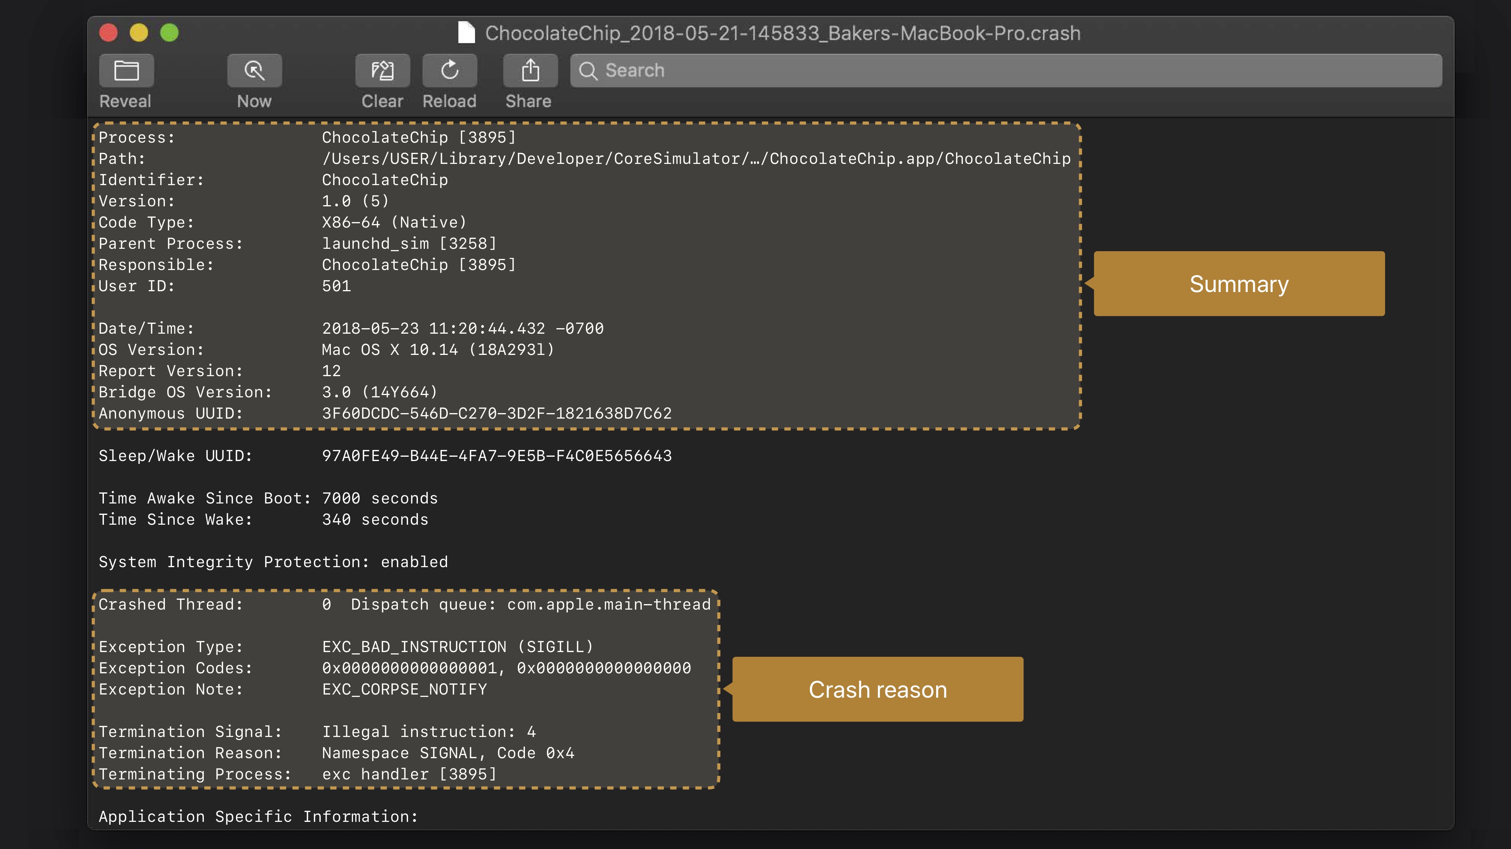The height and width of the screenshot is (849, 1511).
Task: Click the magnifying glass in search field
Action: [588, 71]
